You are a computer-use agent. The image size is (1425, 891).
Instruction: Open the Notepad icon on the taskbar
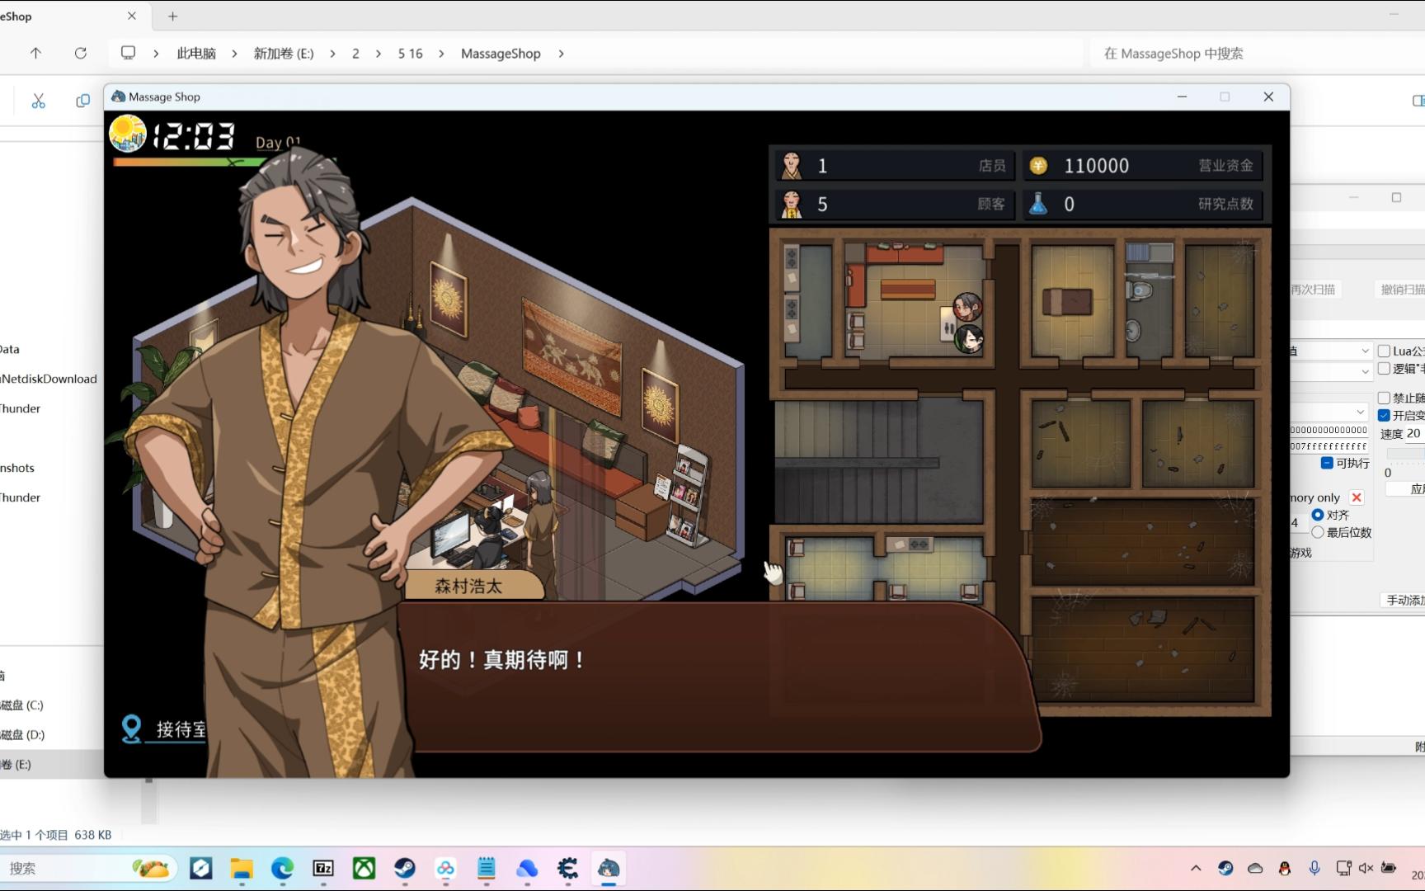coord(486,868)
